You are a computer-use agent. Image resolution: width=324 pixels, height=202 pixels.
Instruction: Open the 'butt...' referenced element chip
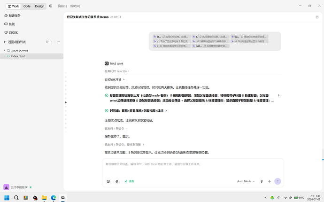point(210,46)
